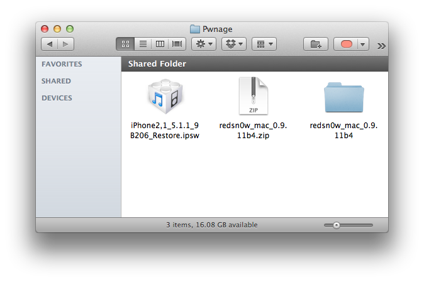
Task: Open the Action gear menu
Action: 205,44
